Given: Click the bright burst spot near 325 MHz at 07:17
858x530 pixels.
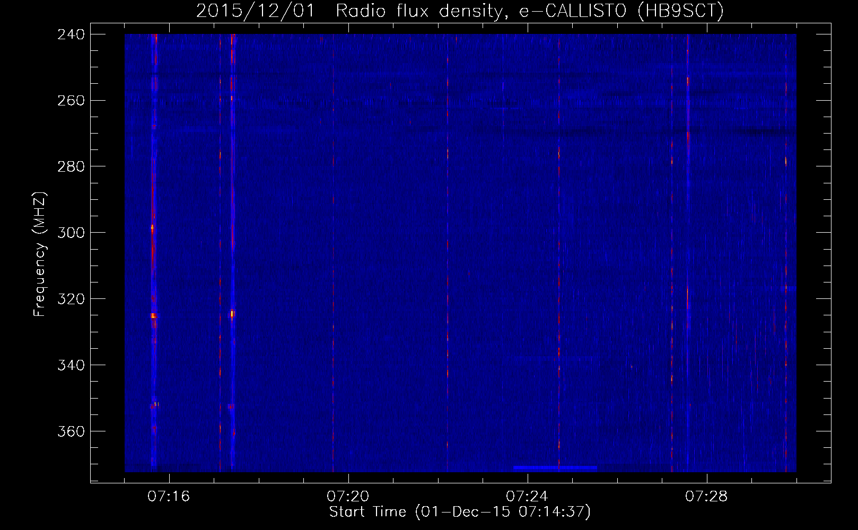Looking at the screenshot, I should 232,314.
